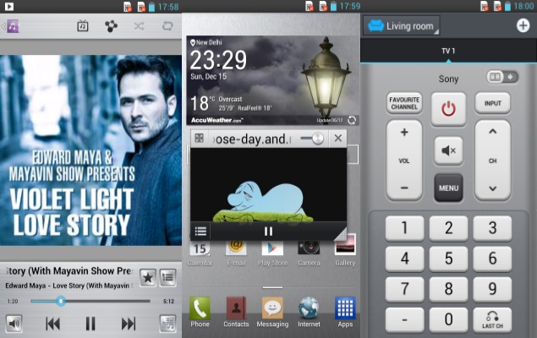Pause the floating video

(x=269, y=232)
